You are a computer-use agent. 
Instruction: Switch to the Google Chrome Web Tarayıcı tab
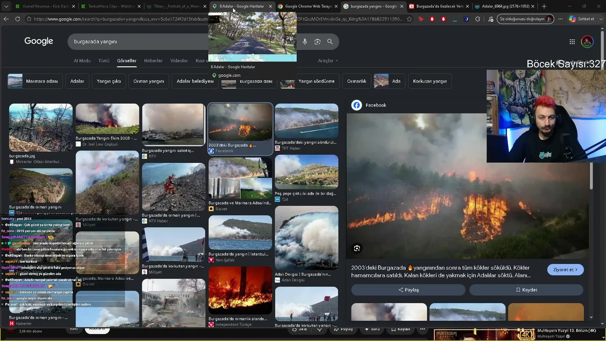click(x=308, y=6)
